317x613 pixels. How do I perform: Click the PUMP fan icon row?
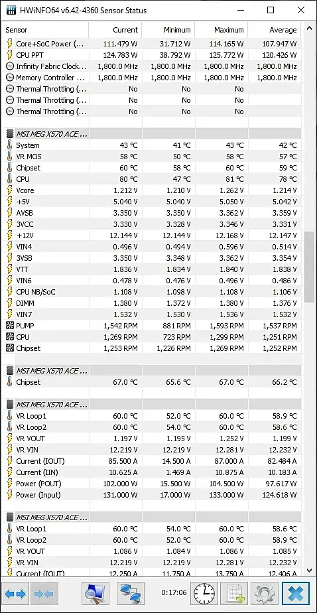[x=152, y=326]
